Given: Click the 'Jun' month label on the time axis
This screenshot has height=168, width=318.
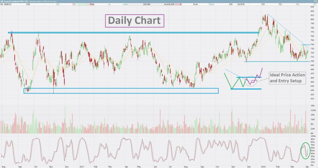Looking at the screenshot, I should pos(155,167).
